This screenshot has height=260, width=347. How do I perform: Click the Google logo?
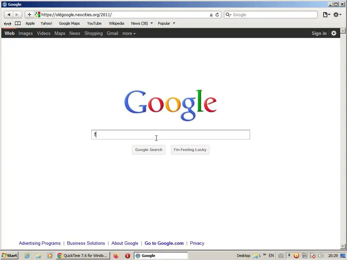click(x=170, y=106)
